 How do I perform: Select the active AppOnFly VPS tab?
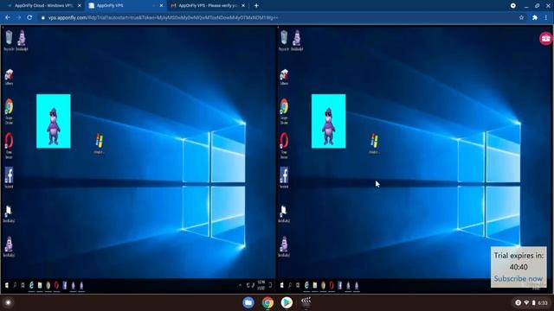click(126, 6)
